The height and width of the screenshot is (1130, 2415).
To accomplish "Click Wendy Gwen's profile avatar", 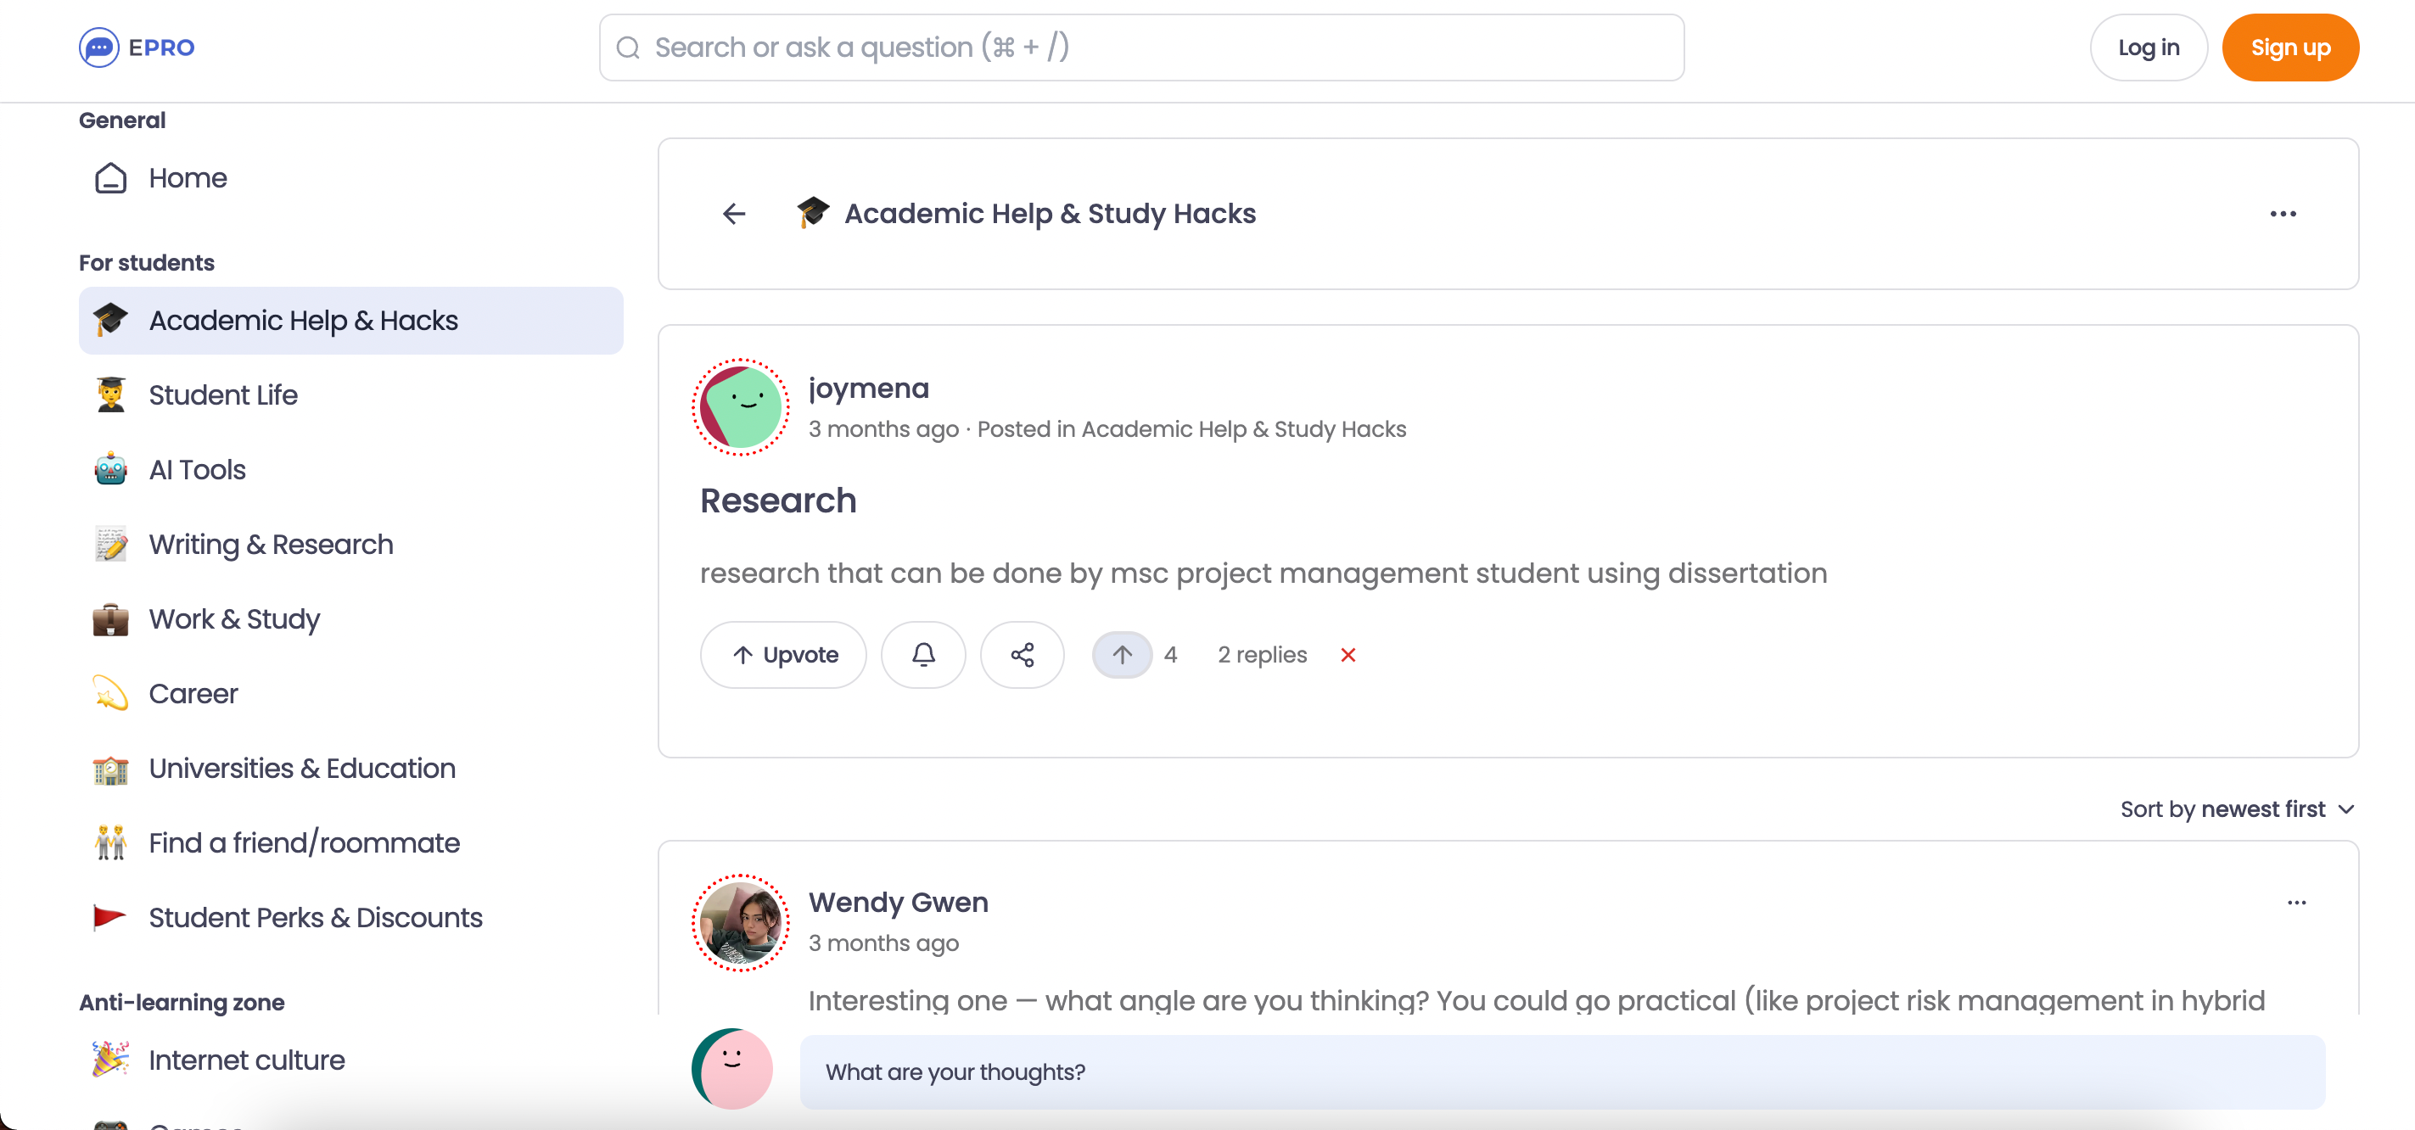I will point(740,922).
